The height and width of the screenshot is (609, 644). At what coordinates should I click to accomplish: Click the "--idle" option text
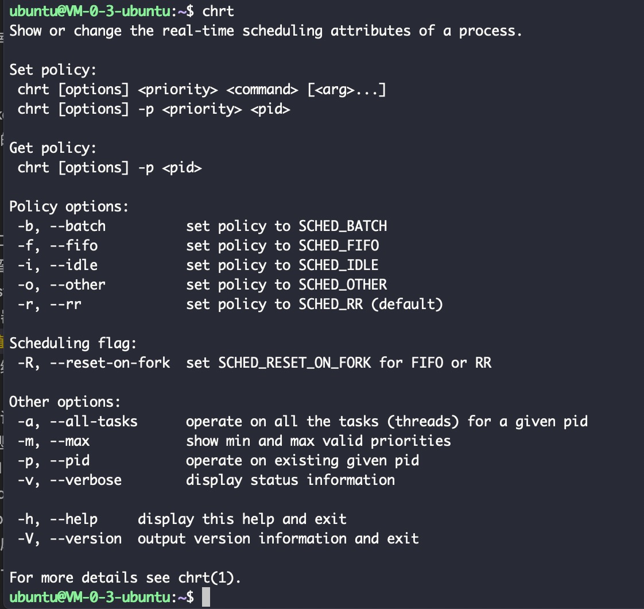[73, 265]
